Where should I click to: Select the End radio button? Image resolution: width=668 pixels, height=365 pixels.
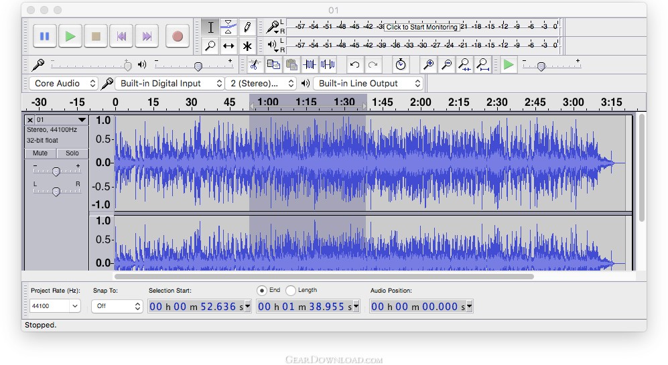point(261,291)
